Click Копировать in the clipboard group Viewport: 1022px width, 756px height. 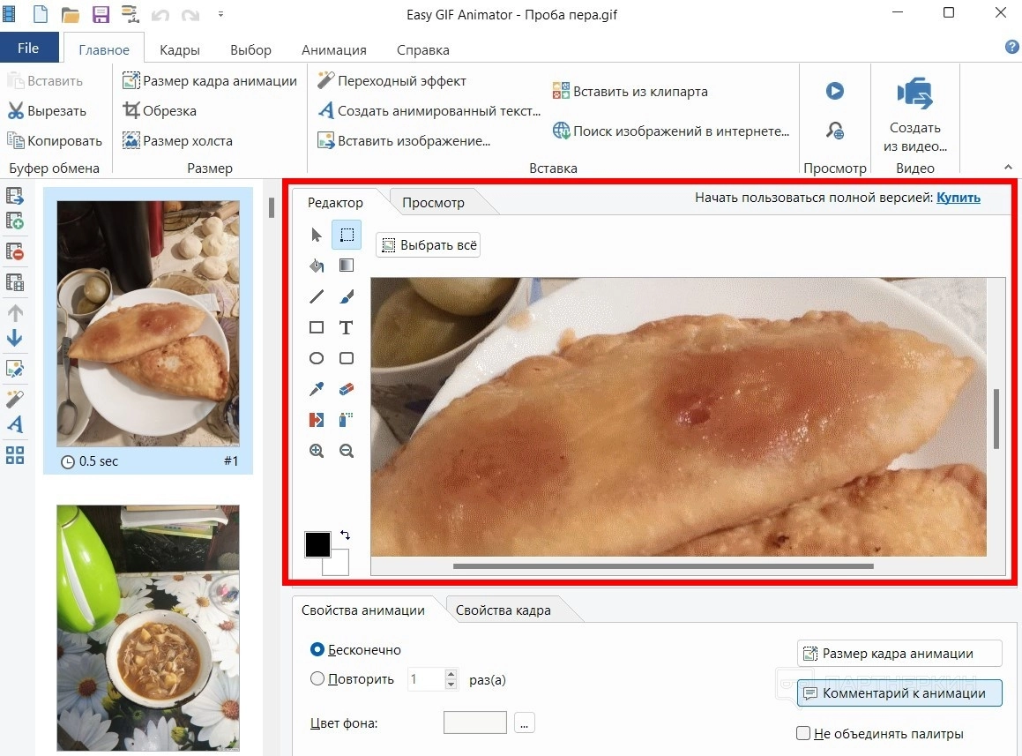(x=54, y=140)
